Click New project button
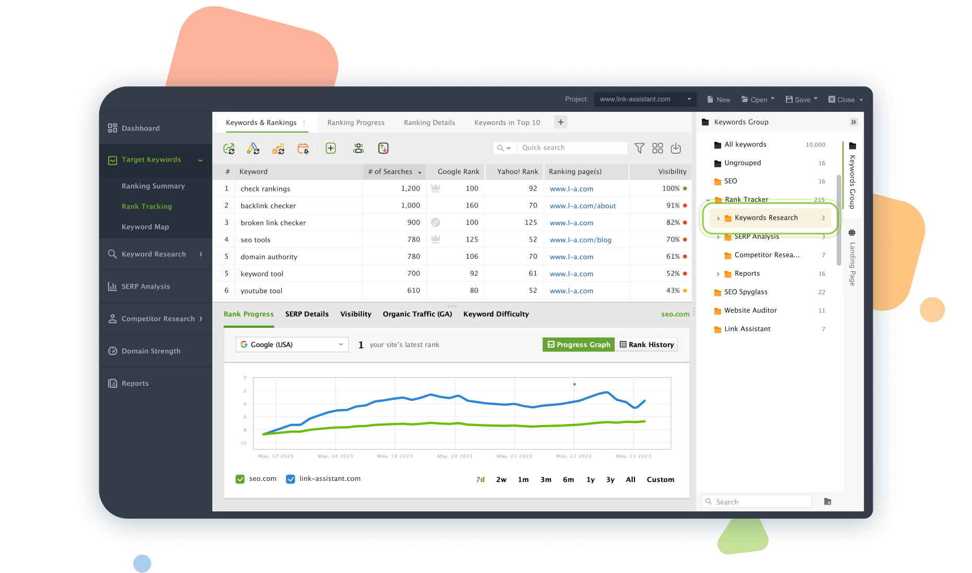This screenshot has width=972, height=573. pos(719,100)
